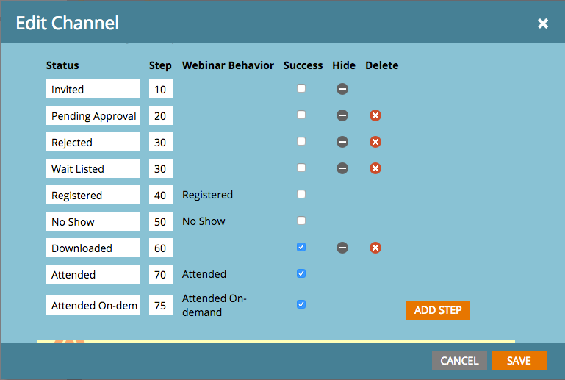Delete the Wait Listed step
Screen dimensions: 565x380
coord(375,168)
